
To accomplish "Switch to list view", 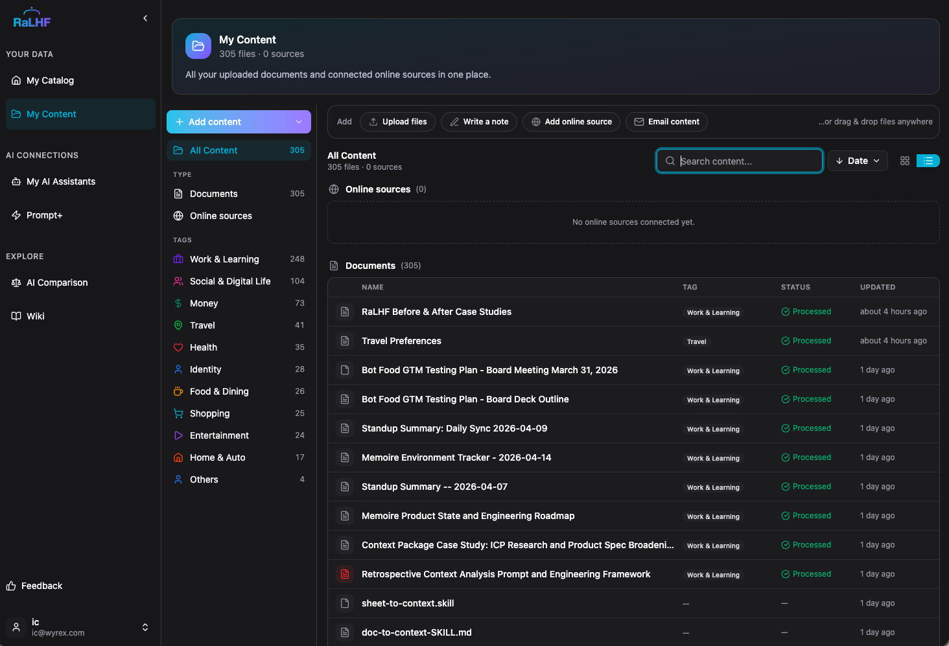I will (x=928, y=161).
